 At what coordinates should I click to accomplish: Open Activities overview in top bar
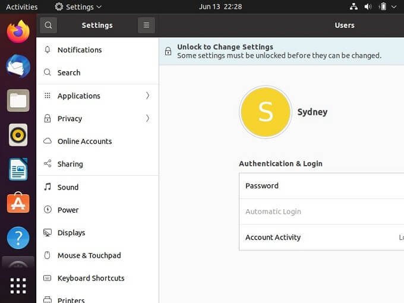pos(21,7)
